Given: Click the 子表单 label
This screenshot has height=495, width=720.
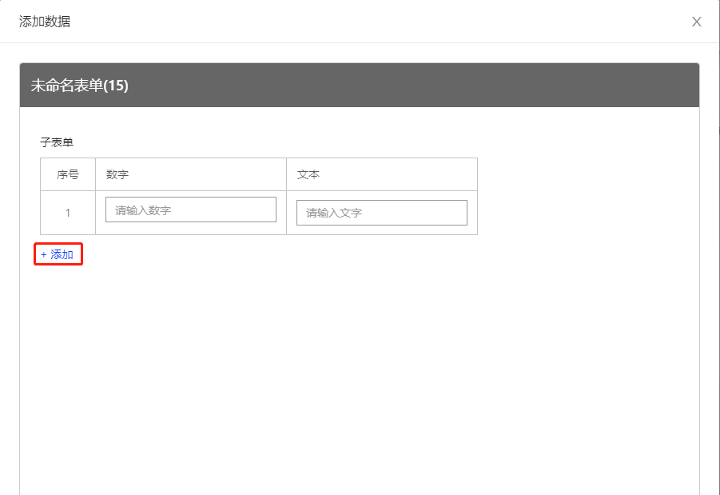Looking at the screenshot, I should click(x=57, y=142).
